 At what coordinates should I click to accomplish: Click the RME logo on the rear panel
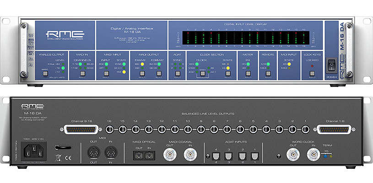pos(32,107)
